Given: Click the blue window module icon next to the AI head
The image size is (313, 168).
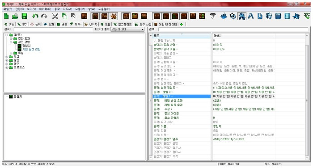Looking at the screenshot, I should 278,16.
